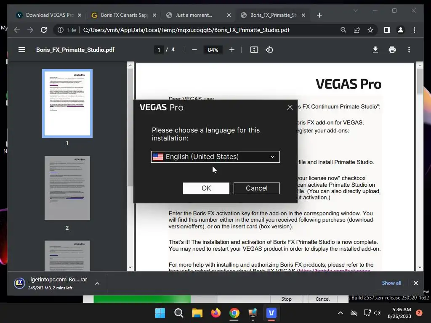The height and width of the screenshot is (323, 431).
Task: Print the PDF document
Action: click(392, 50)
